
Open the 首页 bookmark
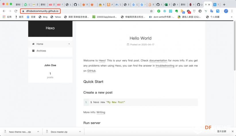pos(19,17)
